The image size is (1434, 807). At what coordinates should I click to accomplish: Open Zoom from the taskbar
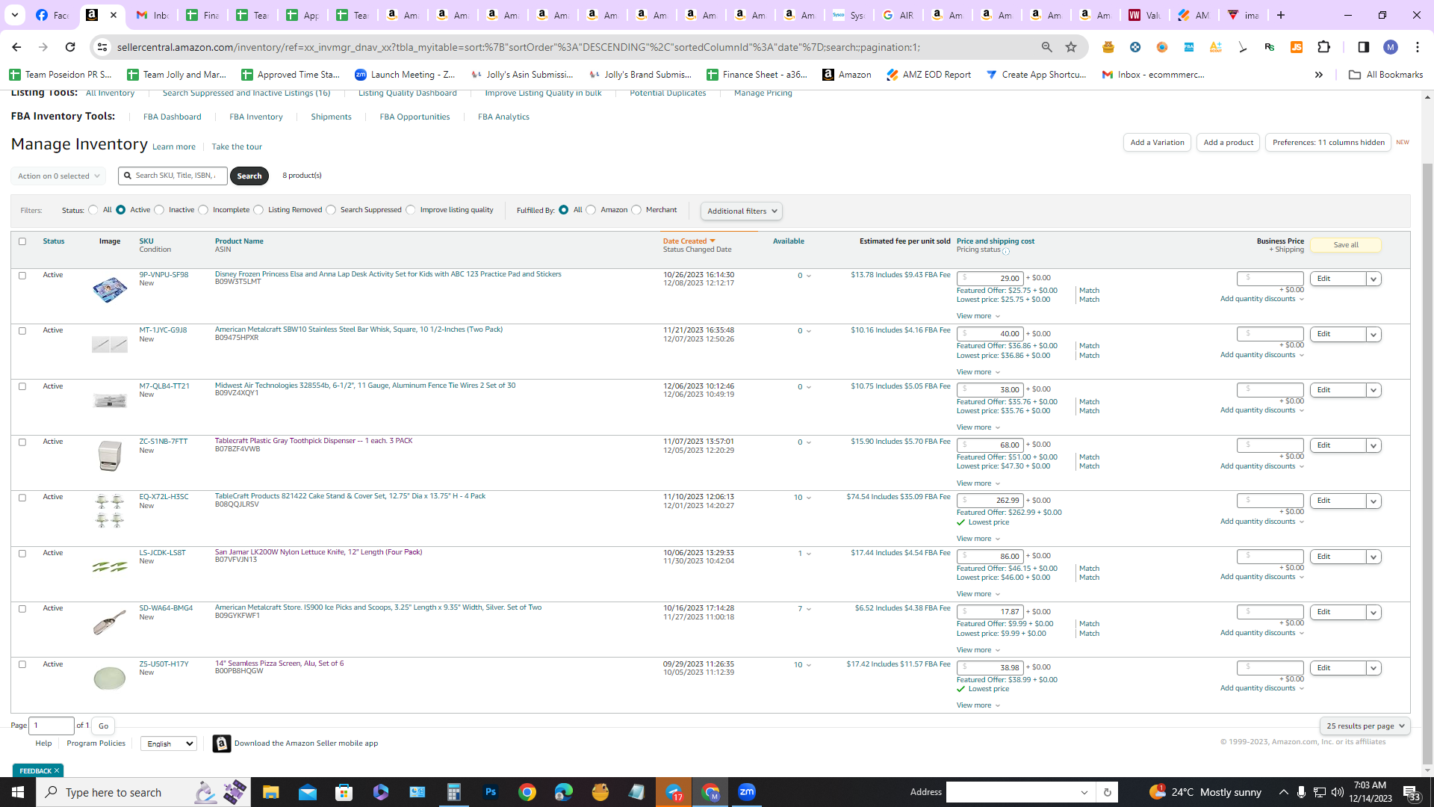[x=747, y=792]
